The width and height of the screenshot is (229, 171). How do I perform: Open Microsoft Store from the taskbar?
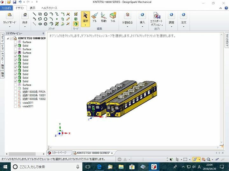click(132, 167)
